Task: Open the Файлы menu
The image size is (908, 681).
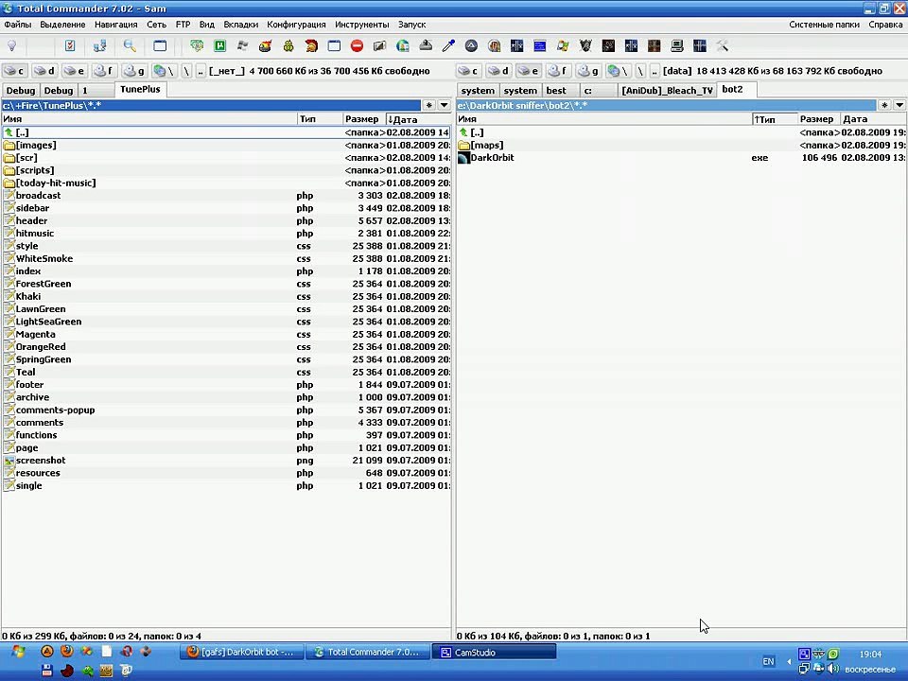Action: pyautogui.click(x=17, y=25)
